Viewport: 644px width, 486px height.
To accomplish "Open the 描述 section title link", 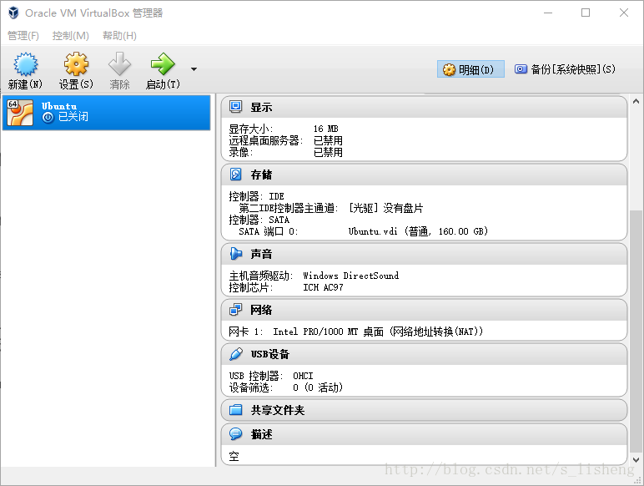I will (261, 434).
